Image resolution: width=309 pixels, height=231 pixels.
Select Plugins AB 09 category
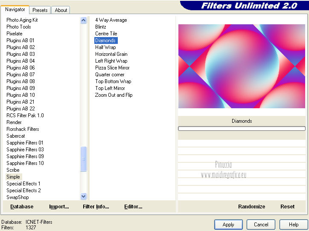tap(20, 88)
